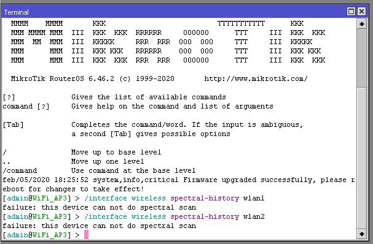Click the "TTTTTTTTTTT" banner row
This screenshot has width=373, height=244.
click(241, 24)
